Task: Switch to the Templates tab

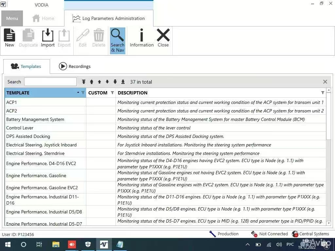Action: 26,66
